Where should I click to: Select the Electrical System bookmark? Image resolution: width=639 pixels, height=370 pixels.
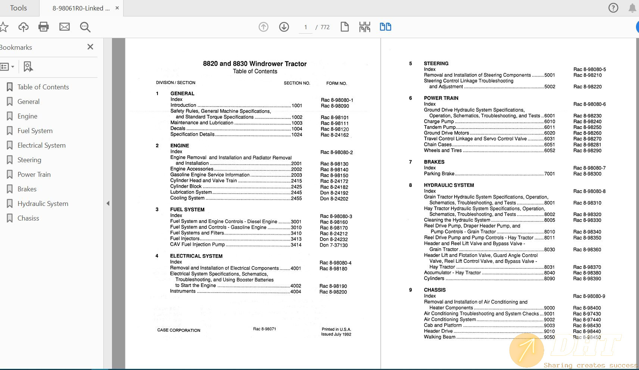click(41, 145)
